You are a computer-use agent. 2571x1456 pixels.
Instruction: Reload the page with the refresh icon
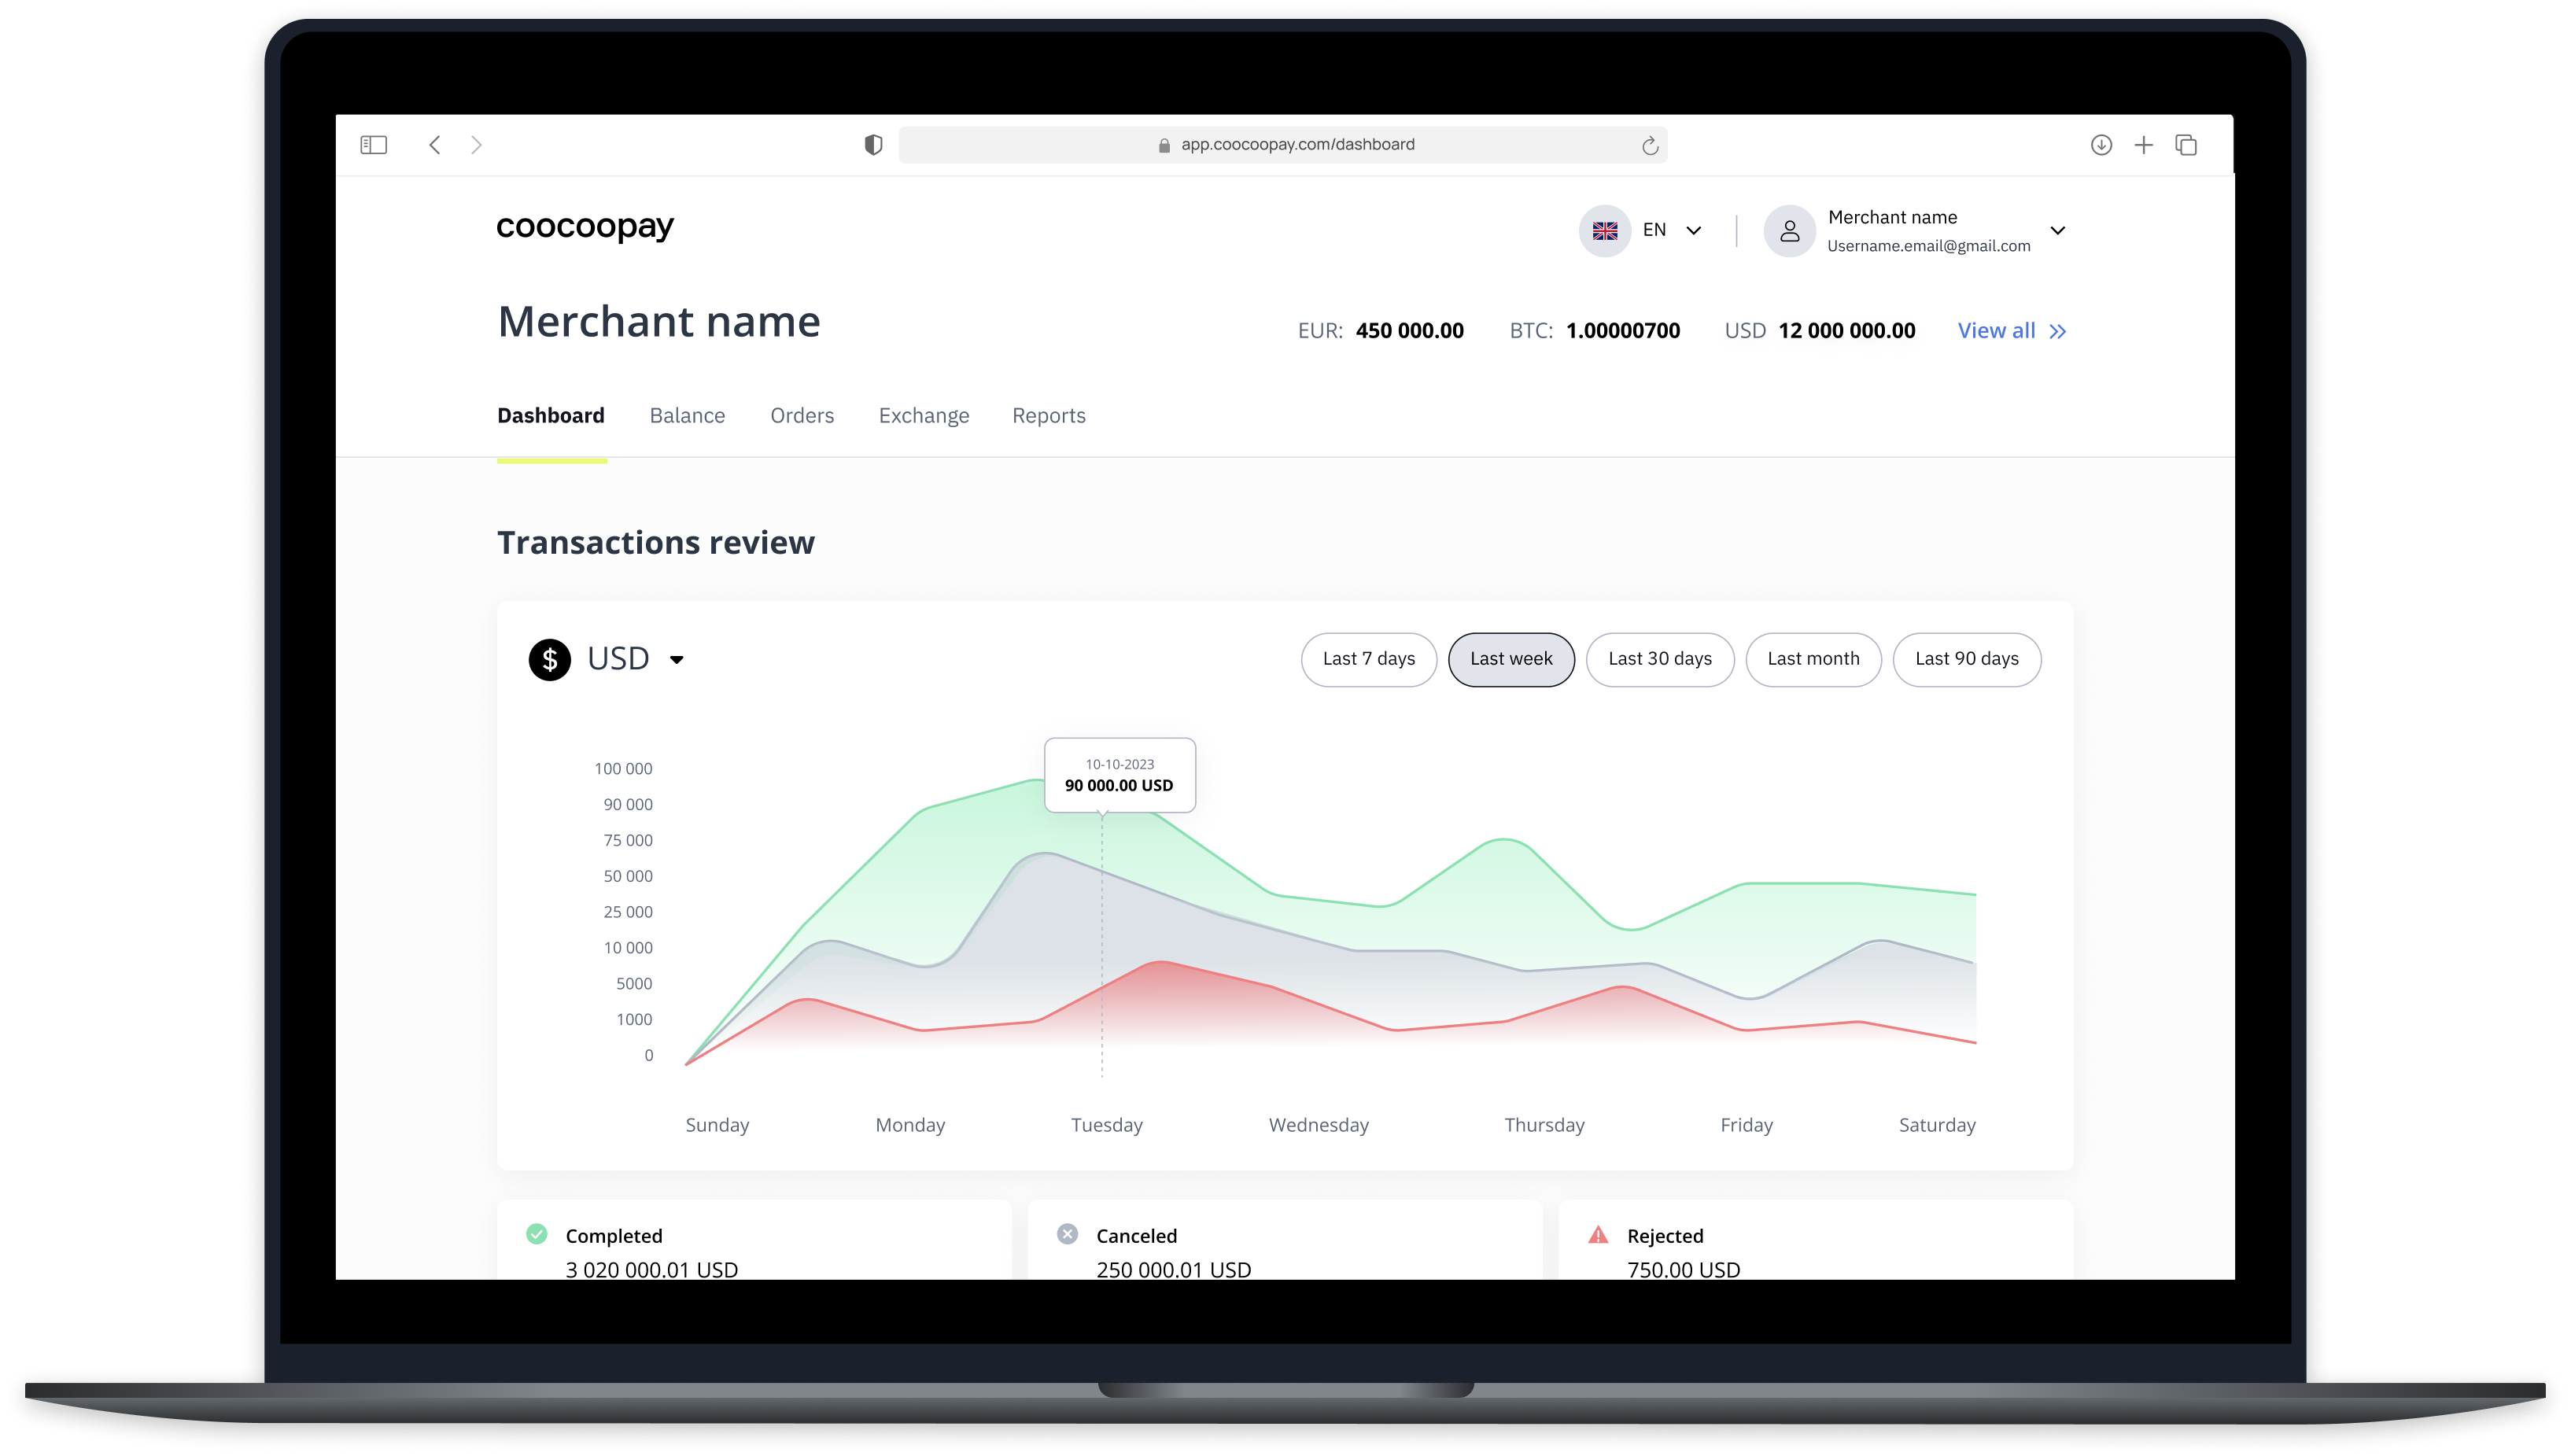point(1650,146)
